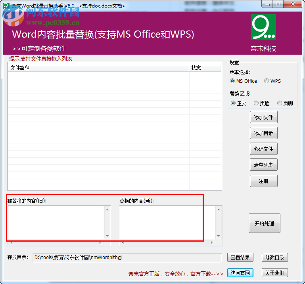Minimize the window
Viewport: 305px width, 284px height.
pyautogui.click(x=267, y=4)
